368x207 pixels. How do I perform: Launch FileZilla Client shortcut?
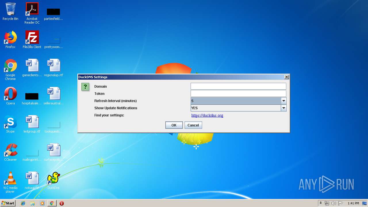(32, 40)
